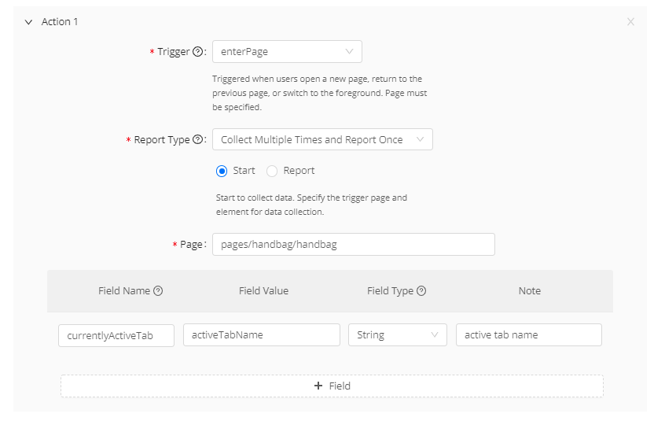Add a new row with Field button
Screen dimensions: 665x421
tap(332, 386)
